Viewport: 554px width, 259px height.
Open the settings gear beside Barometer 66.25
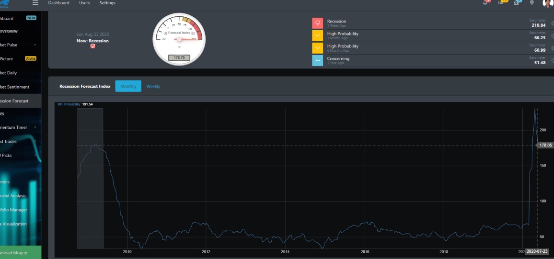pyautogui.click(x=552, y=35)
